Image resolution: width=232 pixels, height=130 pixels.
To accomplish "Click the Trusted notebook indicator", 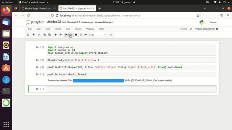I will pyautogui.click(x=183, y=29).
